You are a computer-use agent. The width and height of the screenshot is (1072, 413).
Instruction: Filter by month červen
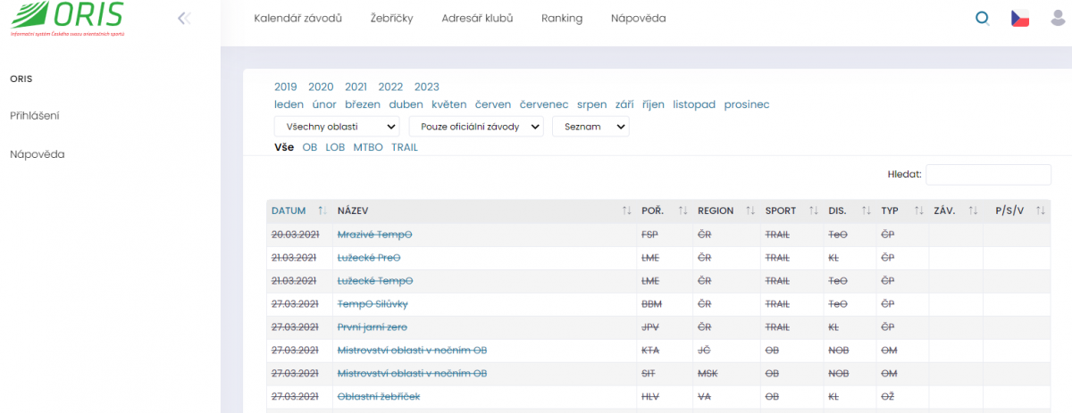[493, 104]
